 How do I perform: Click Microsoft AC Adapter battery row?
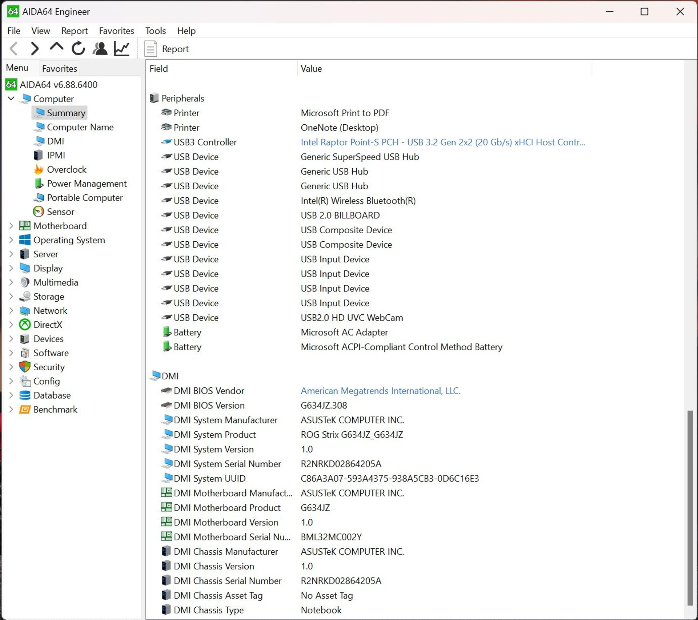click(x=275, y=332)
